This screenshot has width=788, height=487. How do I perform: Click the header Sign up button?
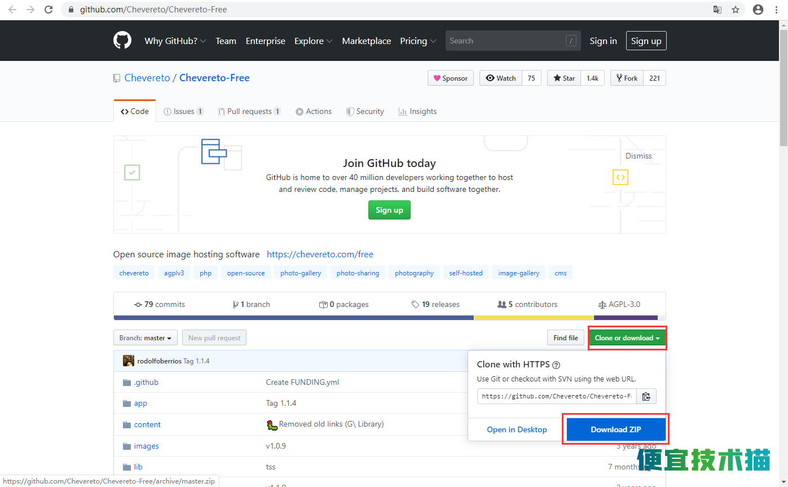click(x=646, y=41)
